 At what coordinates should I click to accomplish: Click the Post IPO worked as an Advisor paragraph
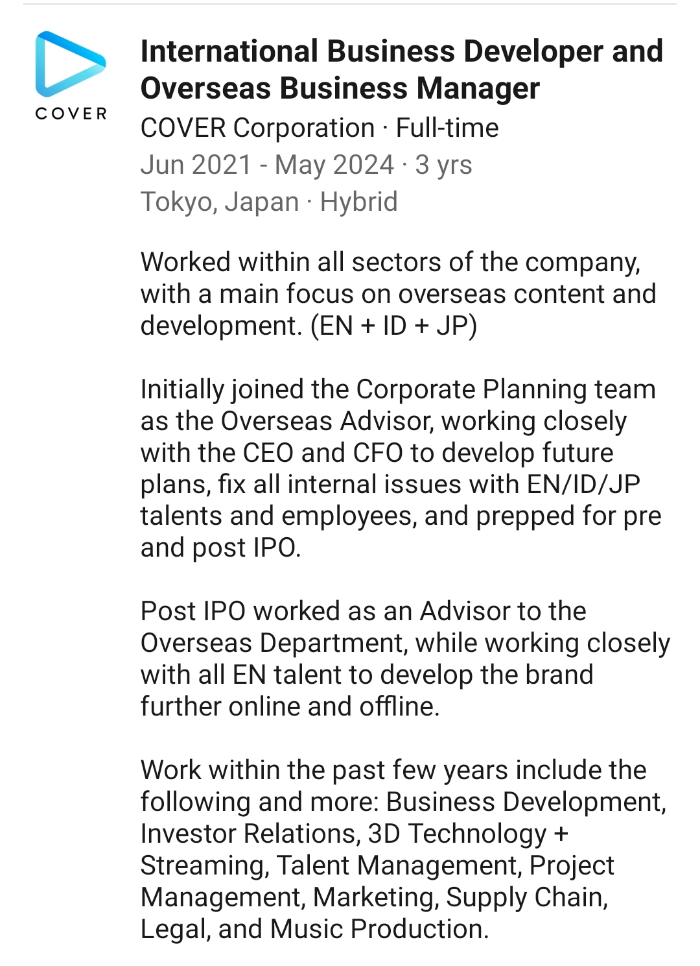405,658
